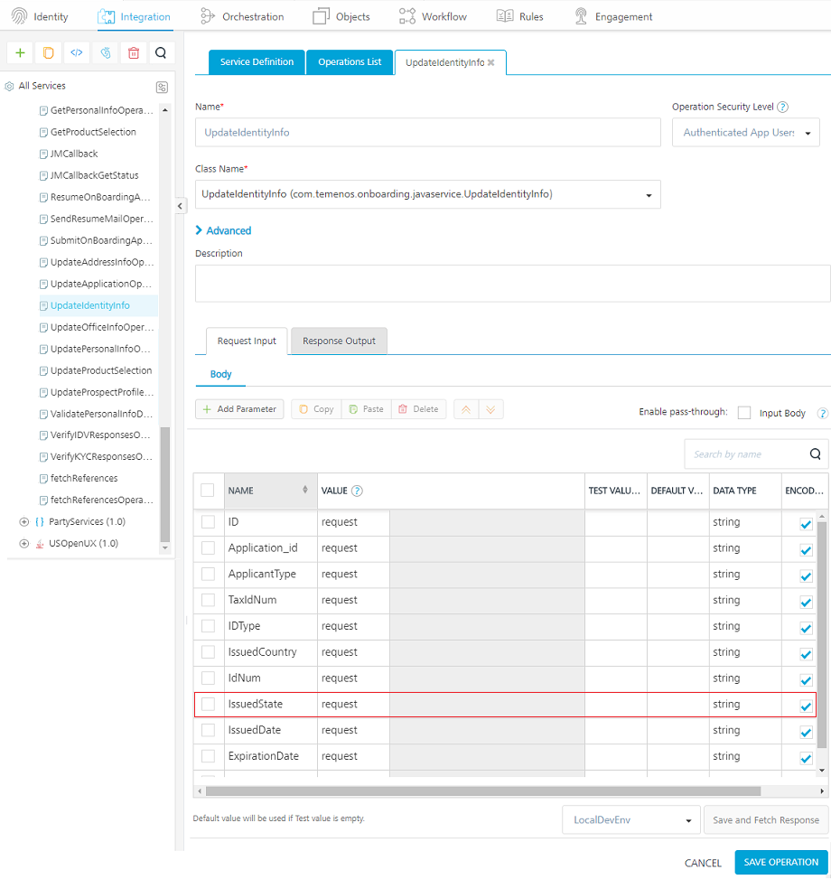Click help icon next to Operation Security Level
The image size is (831, 879).
(x=782, y=107)
